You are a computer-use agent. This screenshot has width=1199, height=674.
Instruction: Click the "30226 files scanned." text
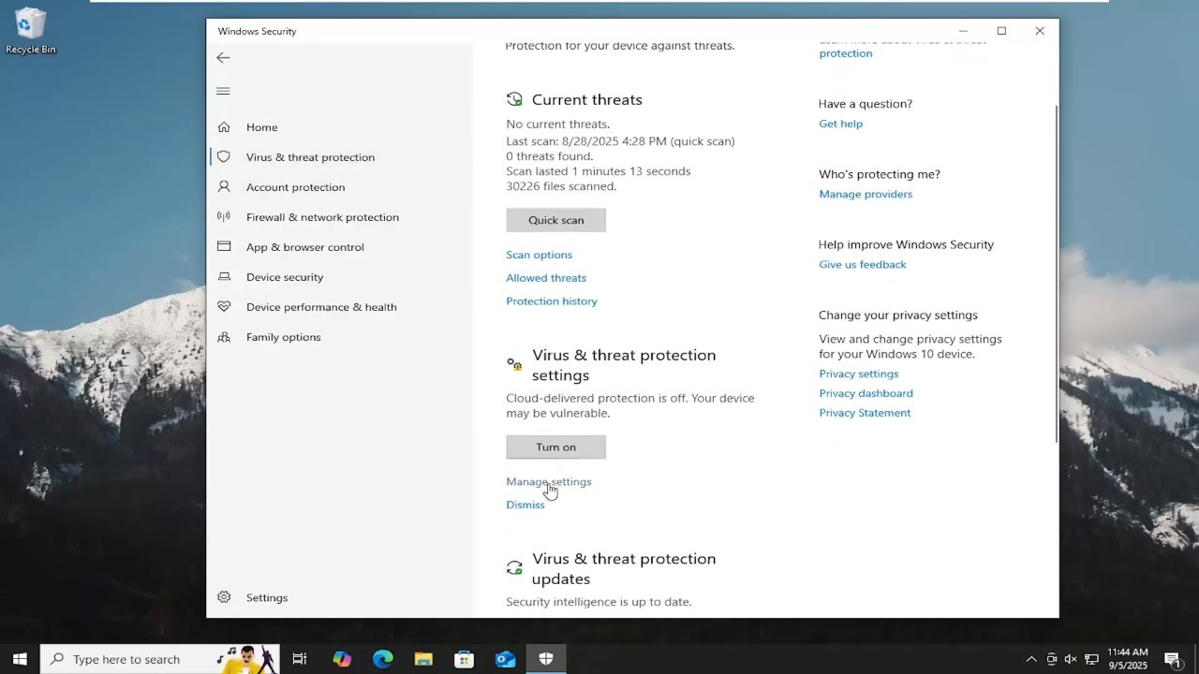click(x=561, y=186)
